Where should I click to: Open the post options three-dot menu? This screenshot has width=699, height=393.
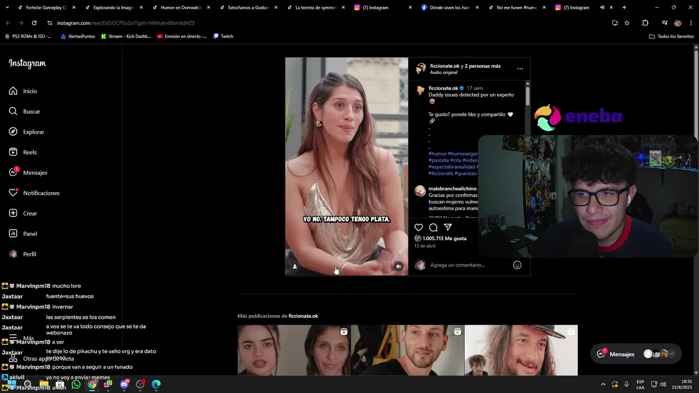[520, 69]
